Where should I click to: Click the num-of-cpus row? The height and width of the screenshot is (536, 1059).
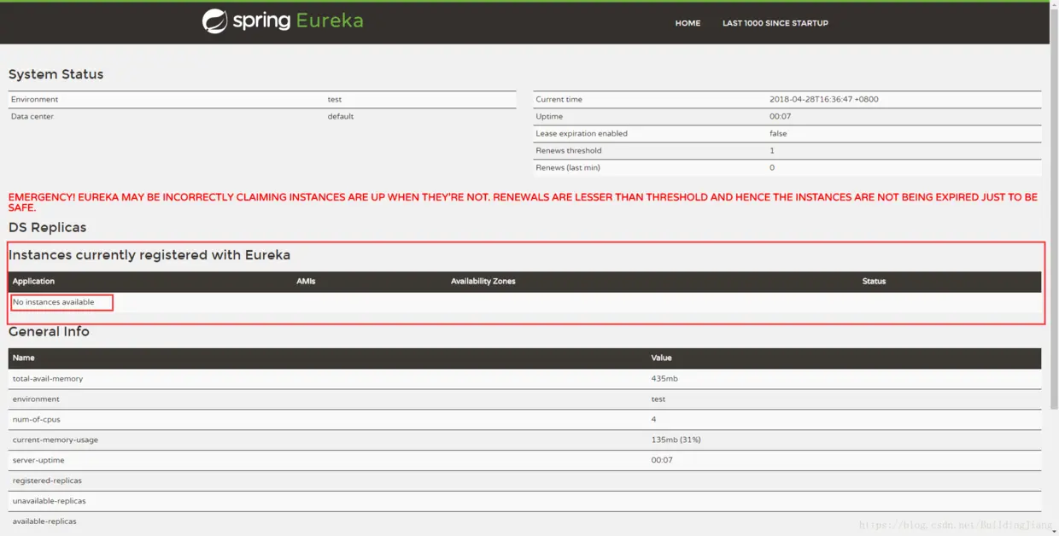click(524, 419)
